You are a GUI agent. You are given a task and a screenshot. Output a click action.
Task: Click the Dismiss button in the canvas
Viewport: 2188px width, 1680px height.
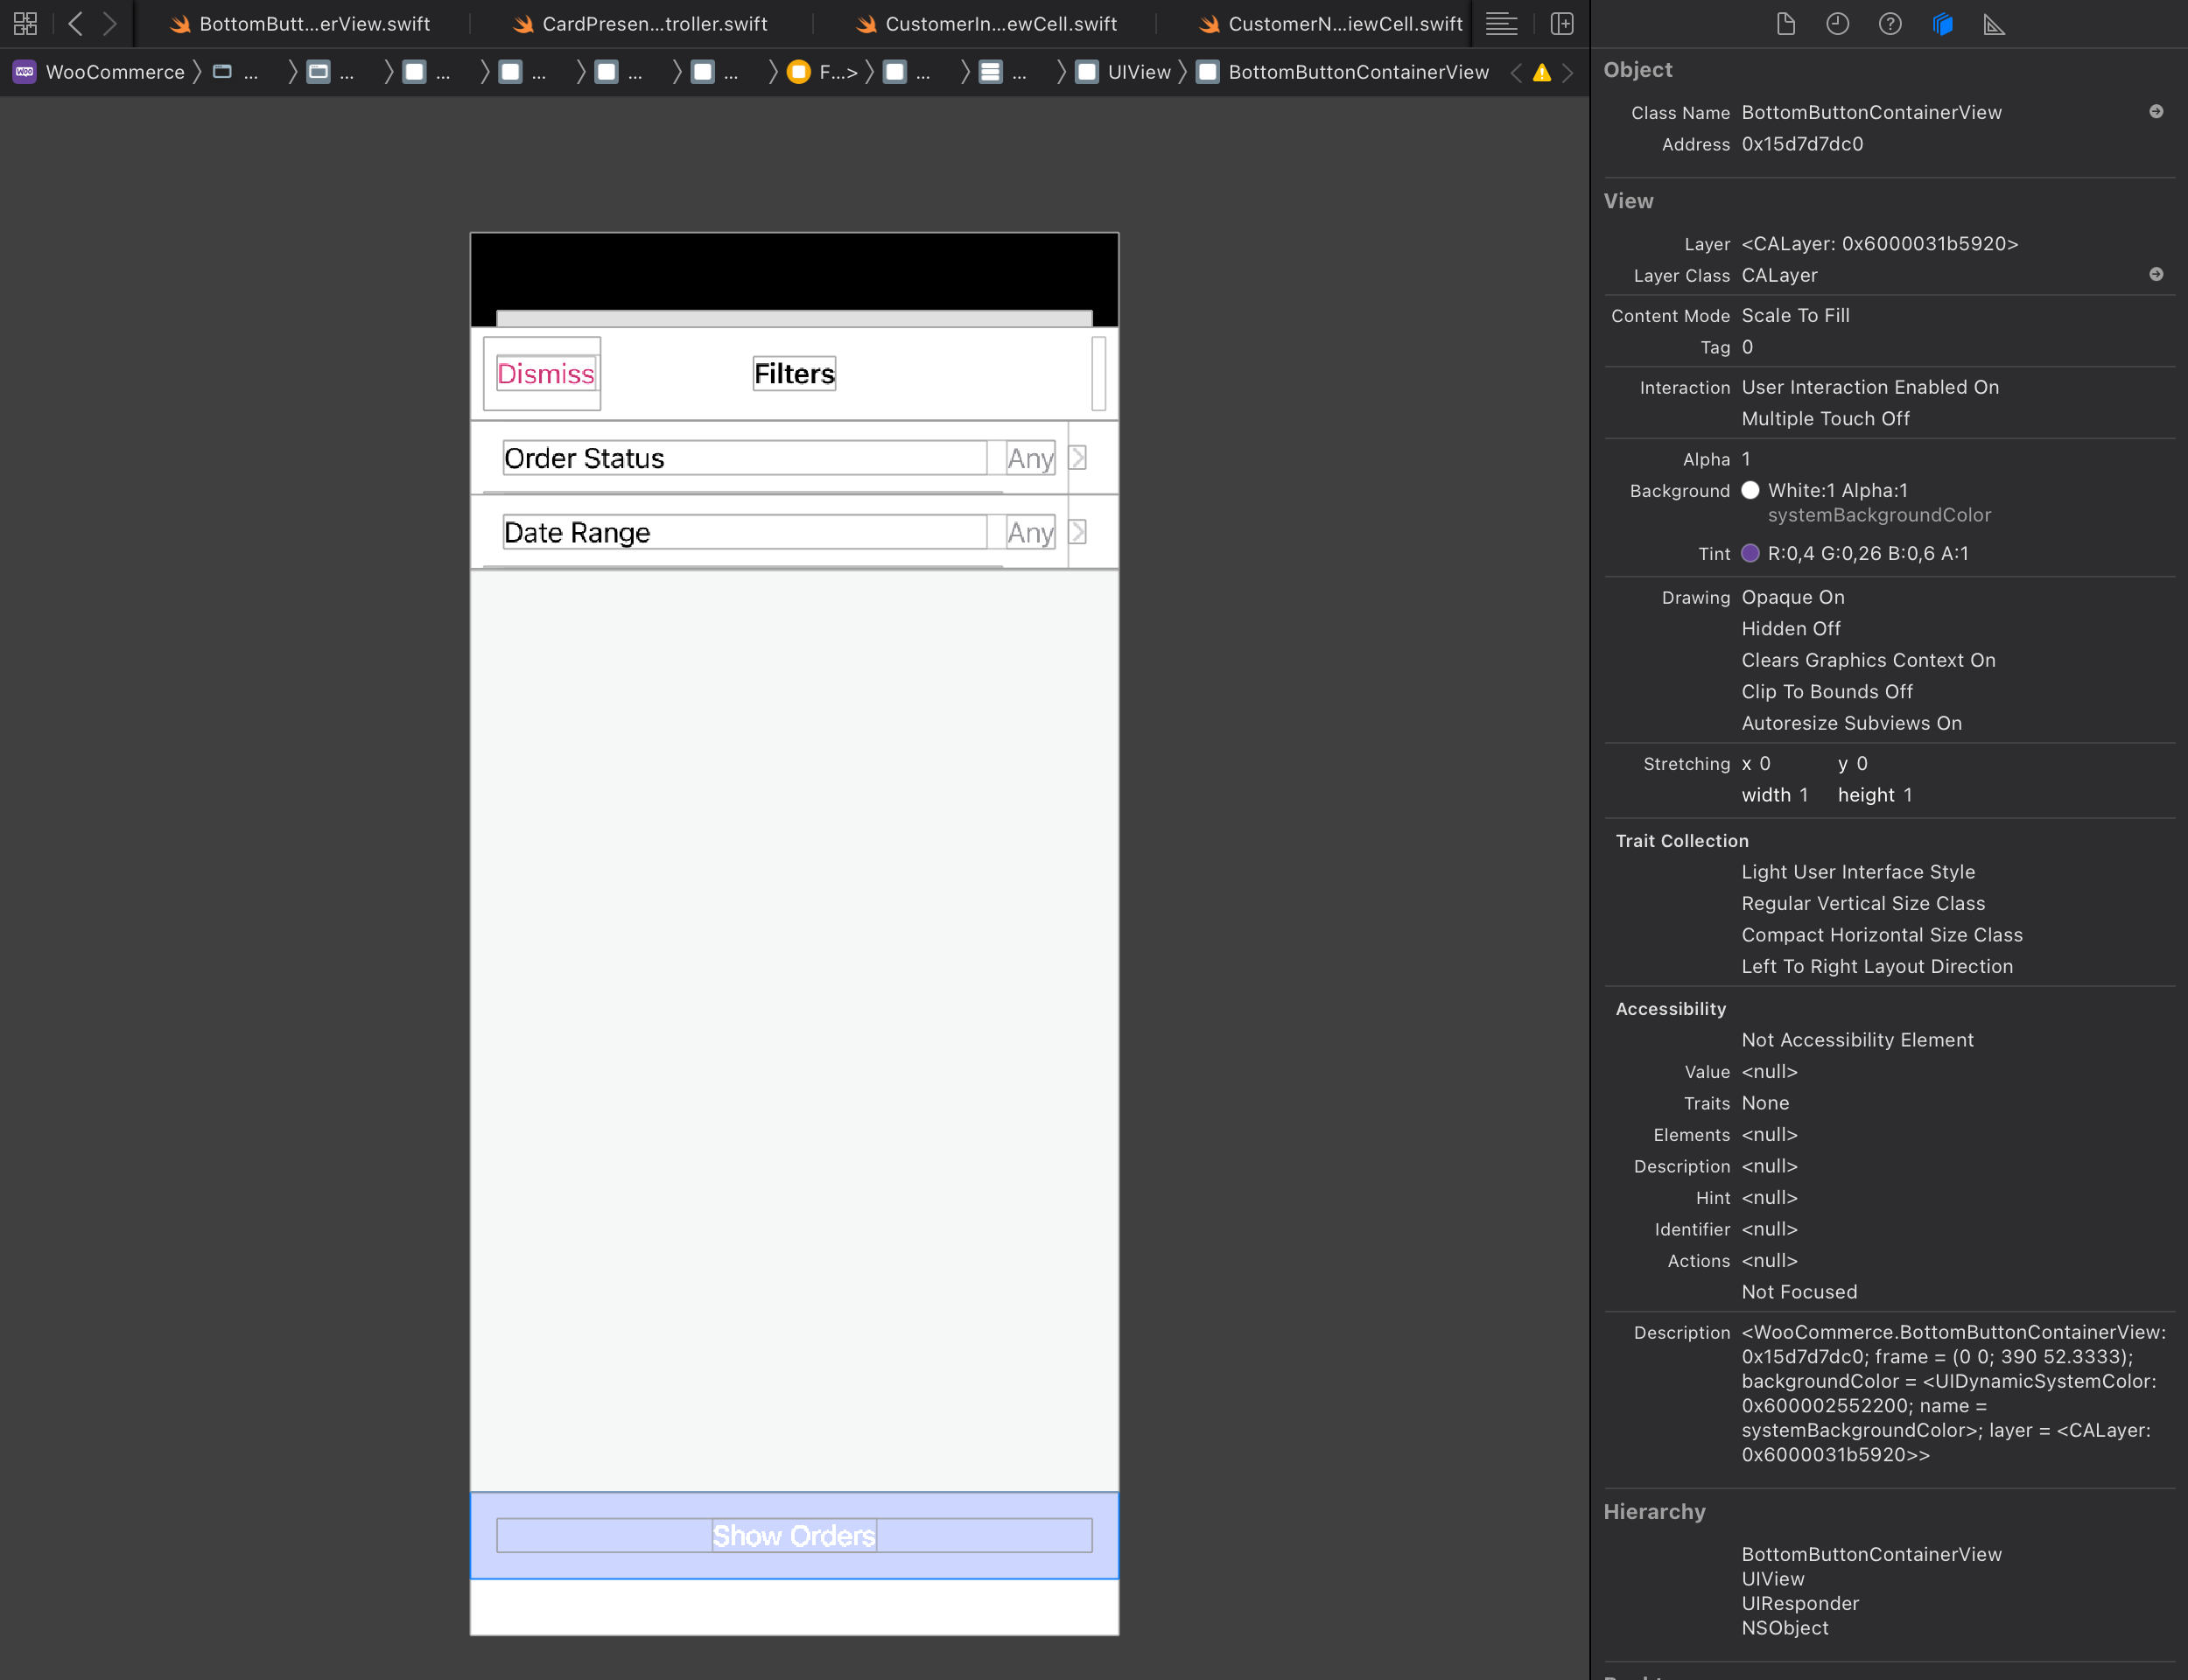point(545,374)
